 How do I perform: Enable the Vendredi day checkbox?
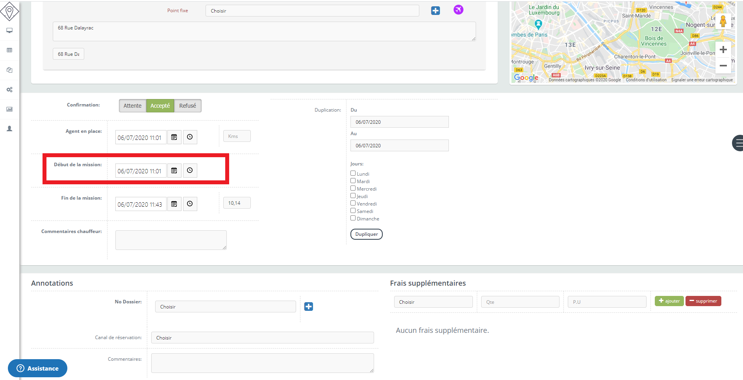pyautogui.click(x=353, y=203)
